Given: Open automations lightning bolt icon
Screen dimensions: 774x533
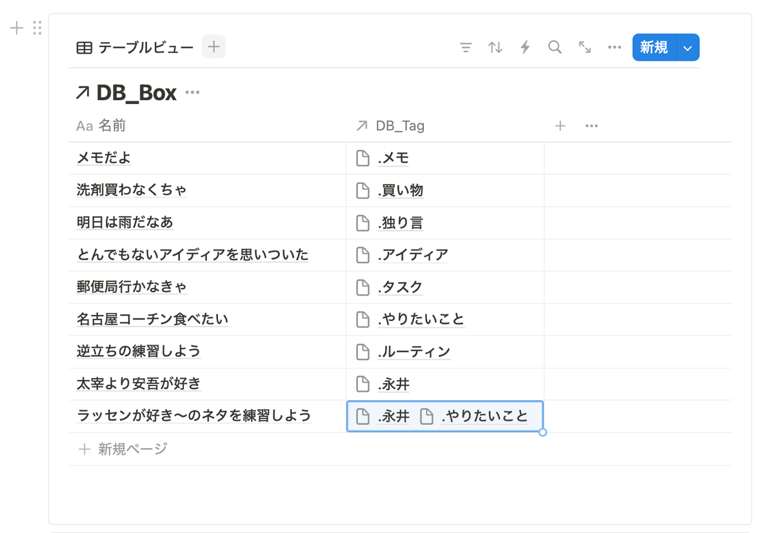Looking at the screenshot, I should 525,47.
